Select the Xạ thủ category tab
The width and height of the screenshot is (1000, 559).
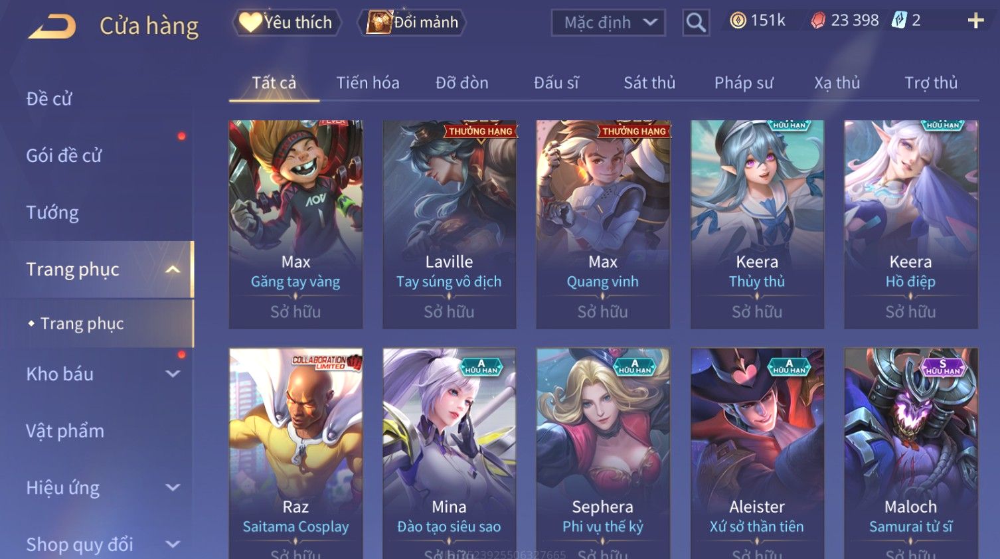837,83
